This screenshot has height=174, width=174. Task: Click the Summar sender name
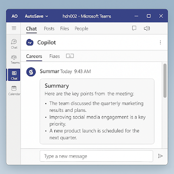pyautogui.click(x=50, y=71)
